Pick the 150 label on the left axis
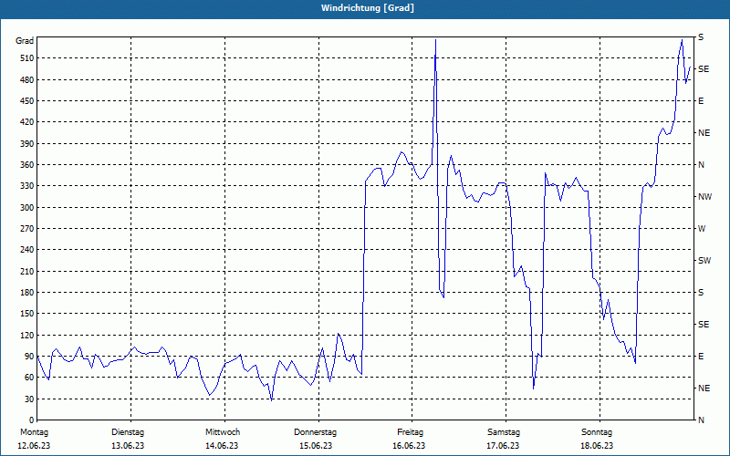This screenshot has width=730, height=456. (27, 314)
